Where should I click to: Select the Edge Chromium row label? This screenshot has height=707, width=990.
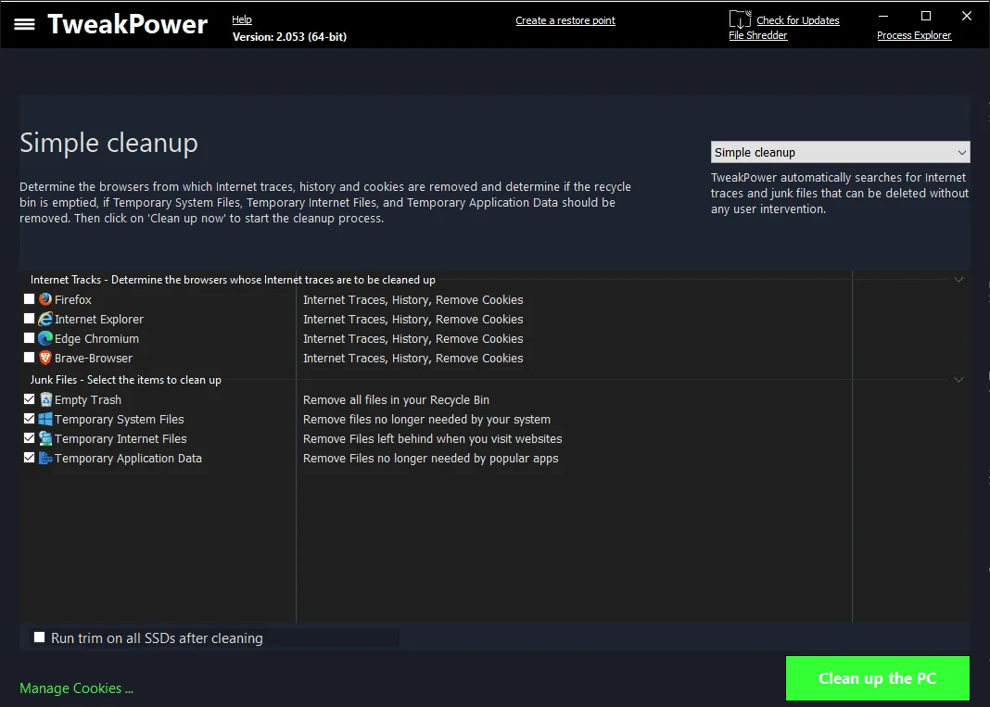96,339
